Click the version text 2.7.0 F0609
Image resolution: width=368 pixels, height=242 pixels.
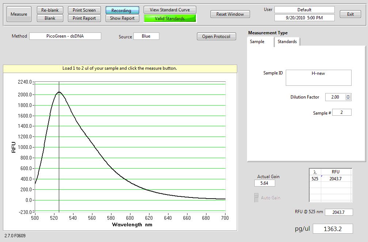[15, 236]
